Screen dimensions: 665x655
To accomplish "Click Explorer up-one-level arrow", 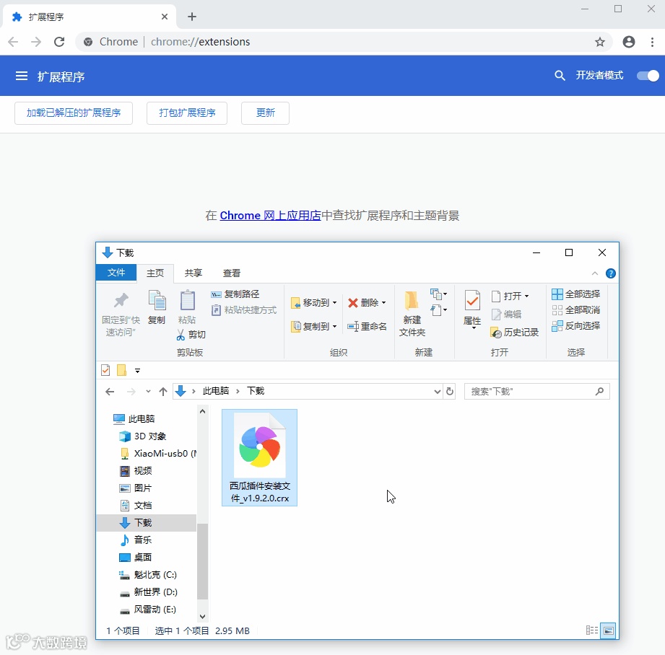I will 163,392.
